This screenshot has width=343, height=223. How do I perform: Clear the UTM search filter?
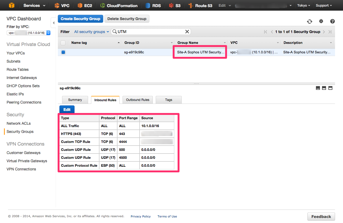click(x=187, y=32)
